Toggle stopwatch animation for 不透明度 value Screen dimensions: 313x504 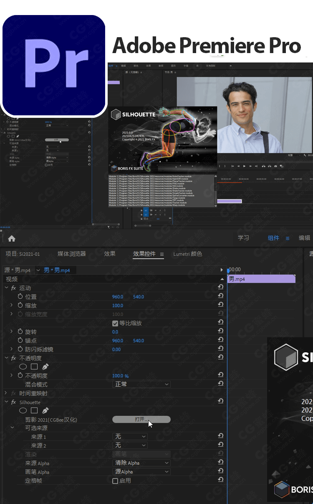pyautogui.click(x=20, y=376)
